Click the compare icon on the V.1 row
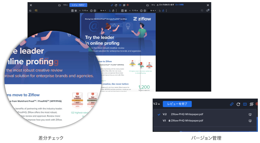Image resolution: width=260 pixels, height=143 pixels. click(x=250, y=121)
